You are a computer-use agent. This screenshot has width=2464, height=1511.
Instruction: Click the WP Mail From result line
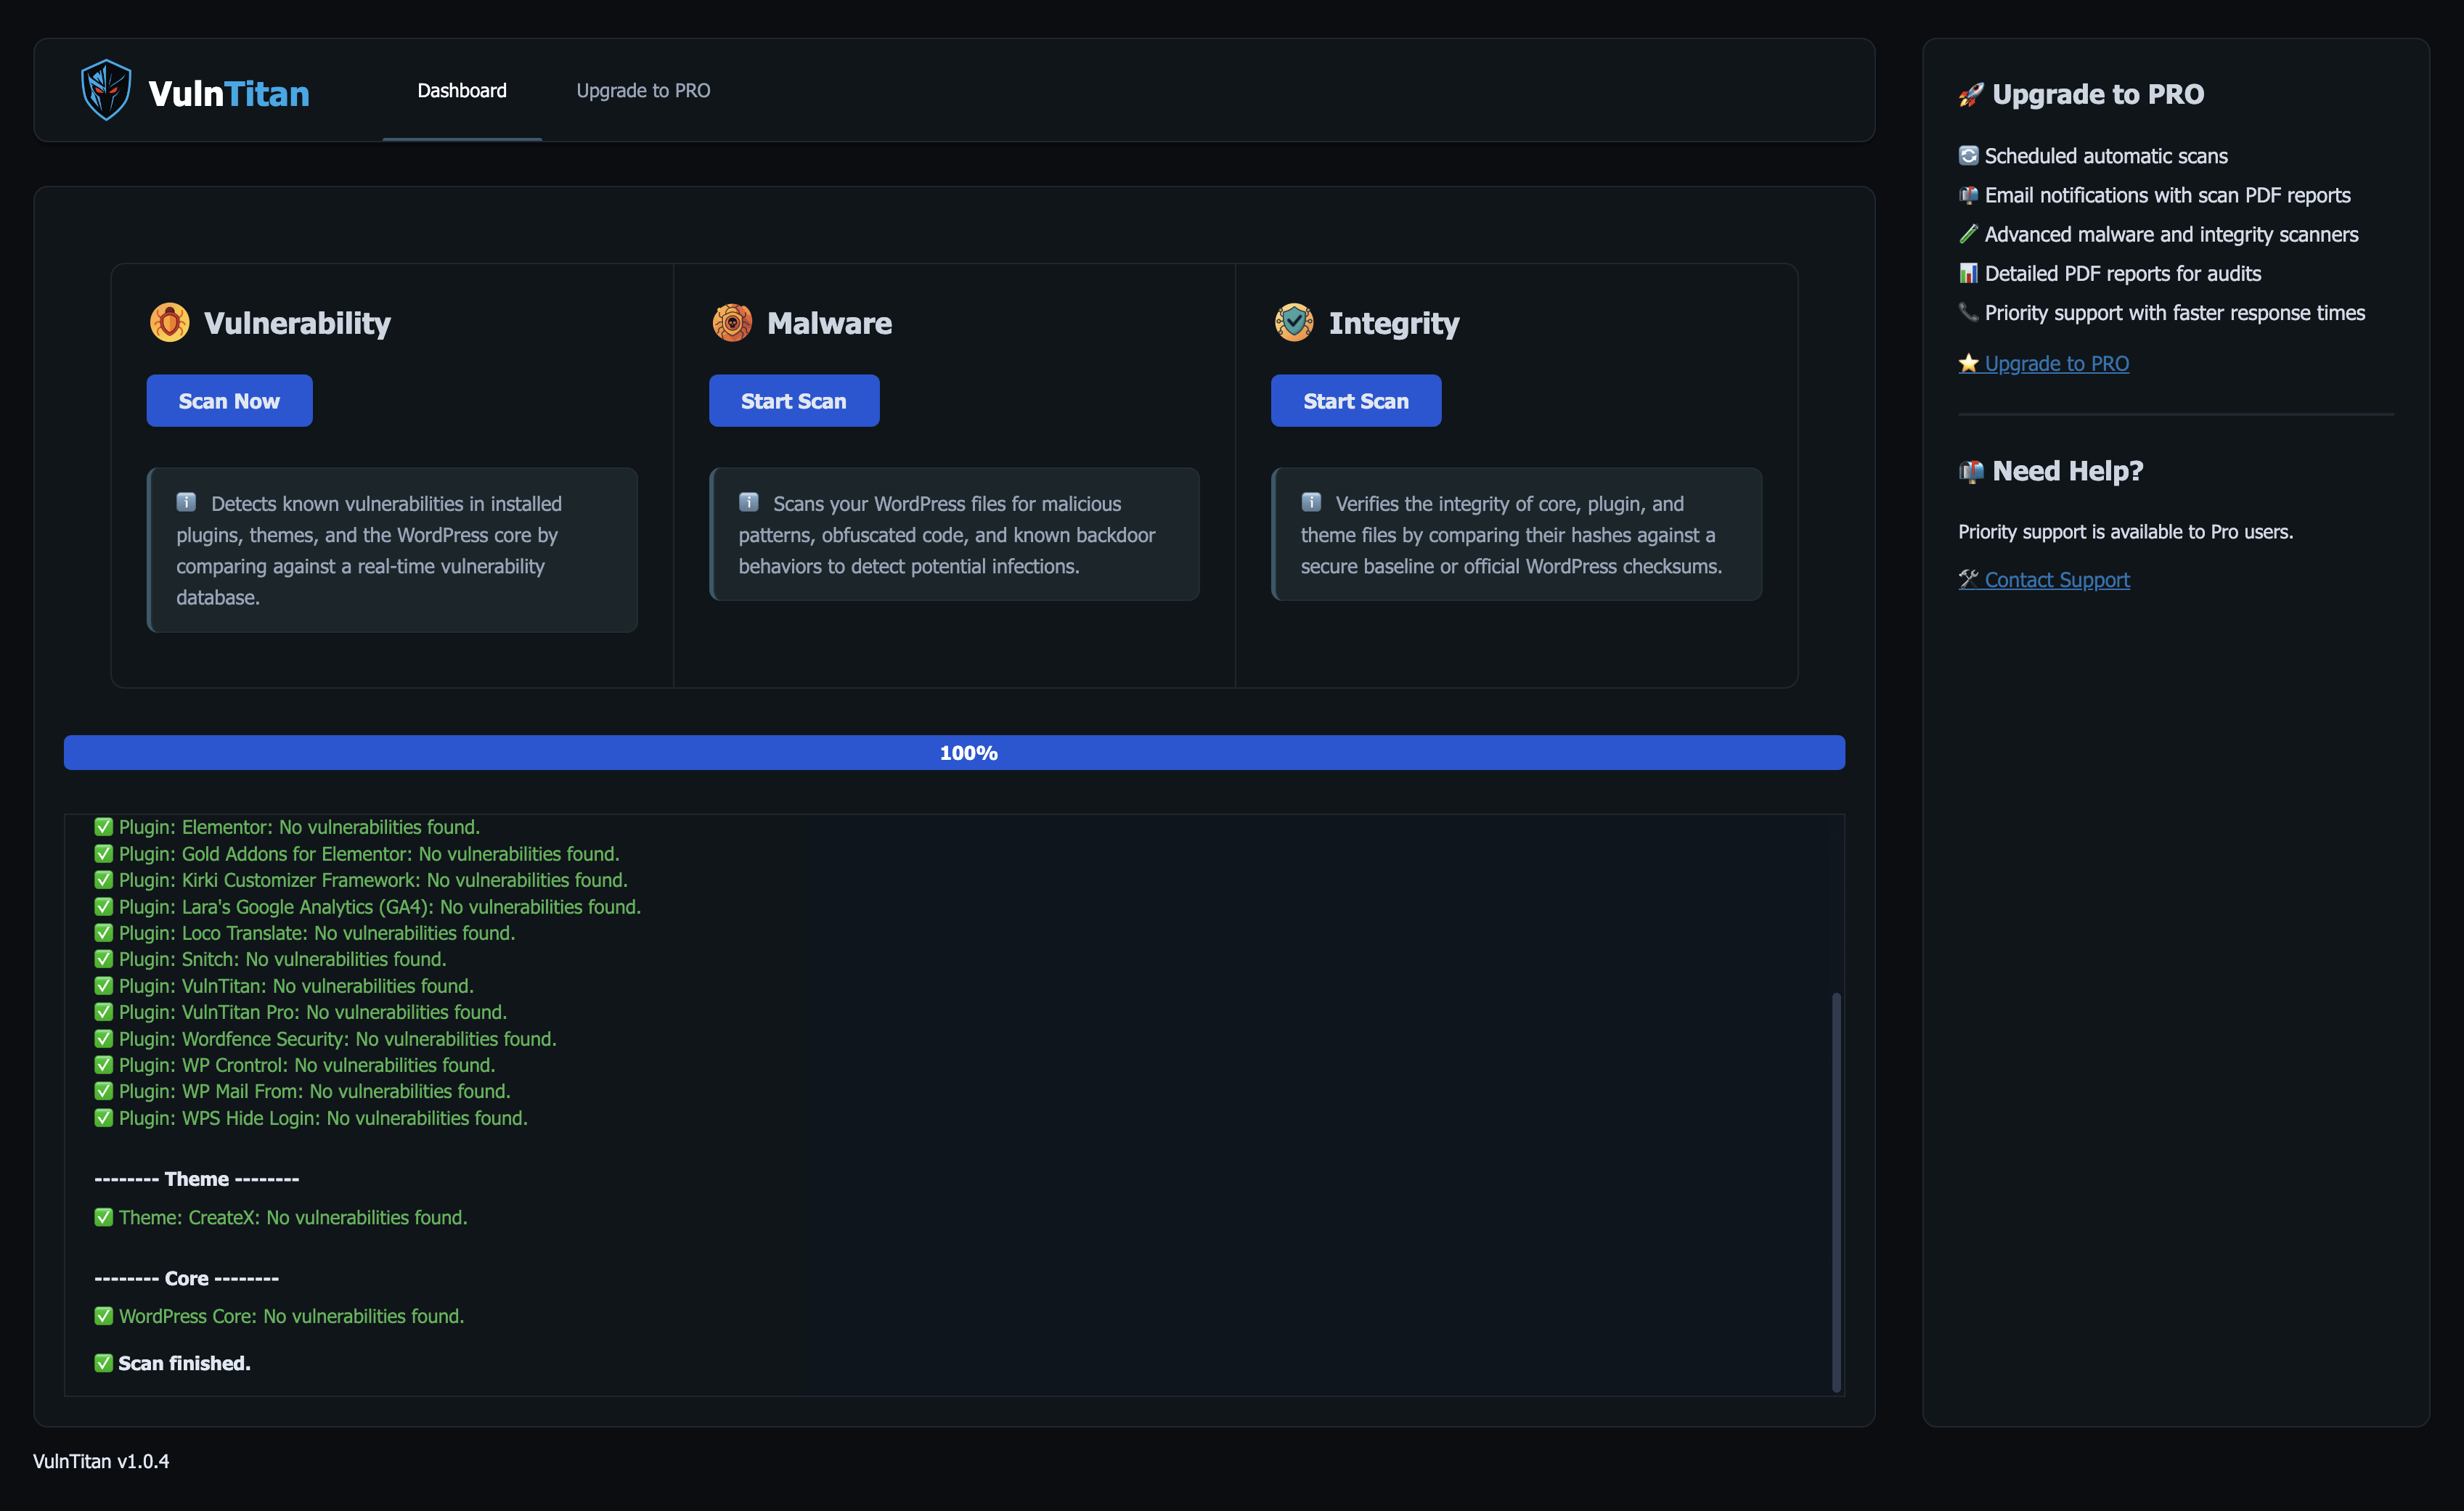tap(302, 1092)
